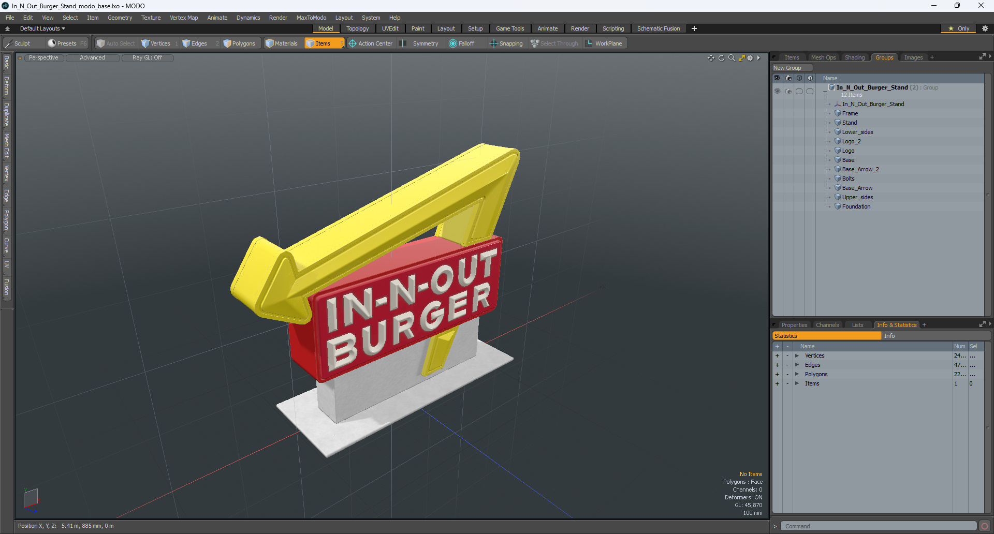Viewport: 994px width, 534px height.
Task: Expand the Vertices statistics row
Action: [797, 355]
